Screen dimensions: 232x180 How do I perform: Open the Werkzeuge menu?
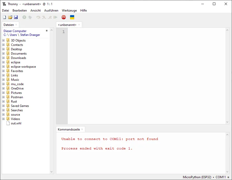69,11
